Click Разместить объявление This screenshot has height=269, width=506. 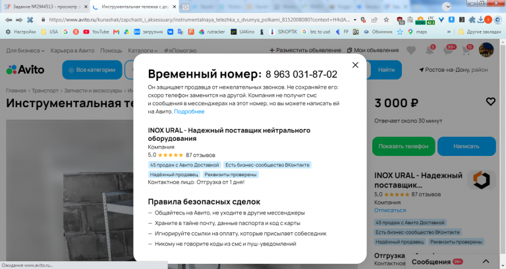[305, 50]
